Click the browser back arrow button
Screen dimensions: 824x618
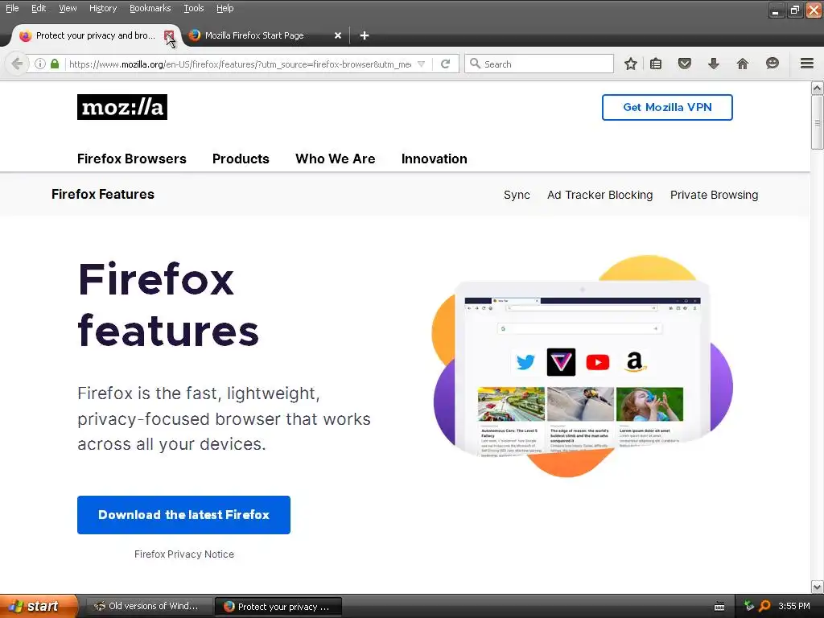(17, 64)
